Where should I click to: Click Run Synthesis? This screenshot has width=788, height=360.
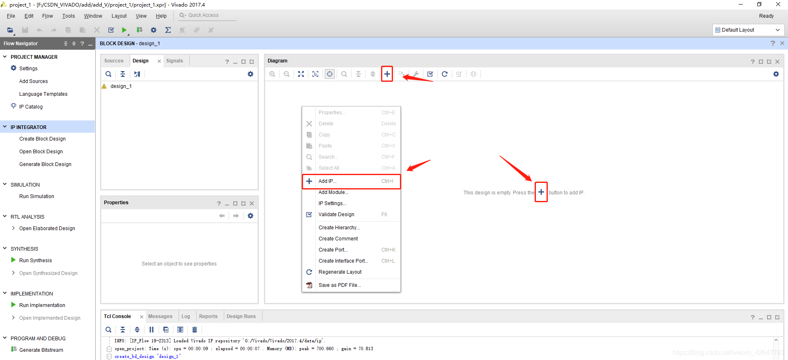(x=36, y=261)
